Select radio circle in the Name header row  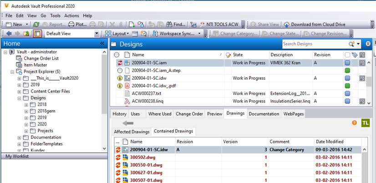click(x=117, y=55)
